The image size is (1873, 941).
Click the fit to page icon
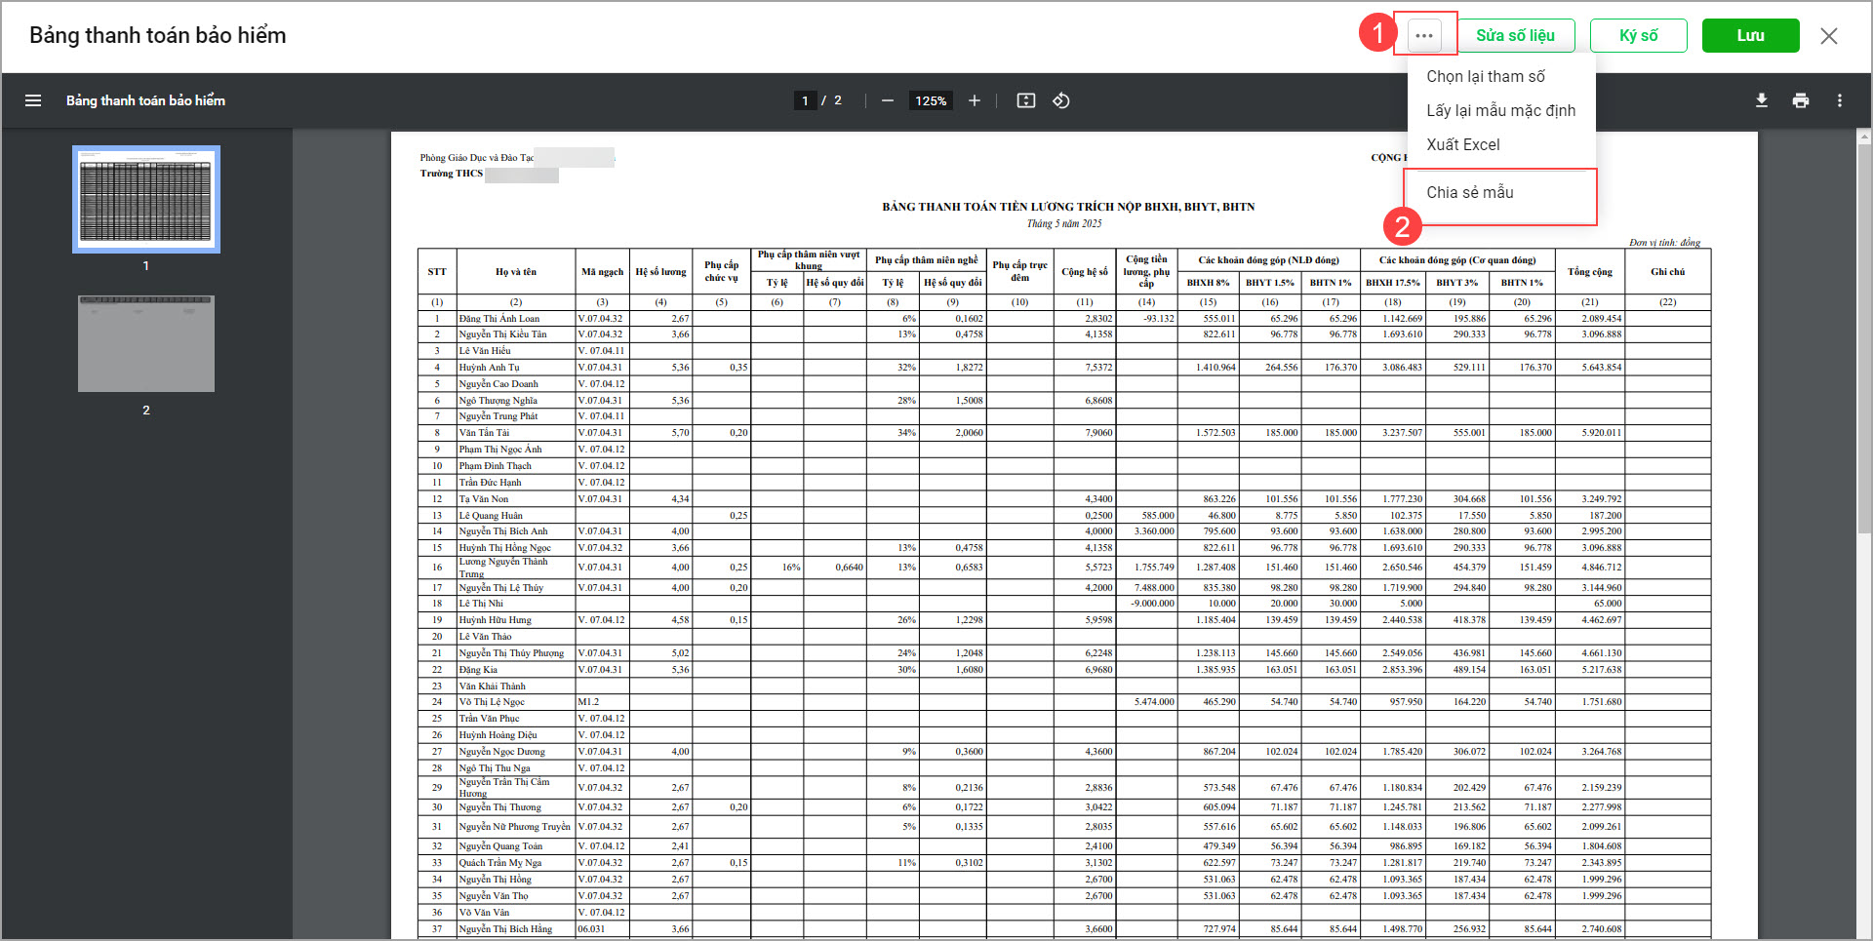pyautogui.click(x=1025, y=100)
